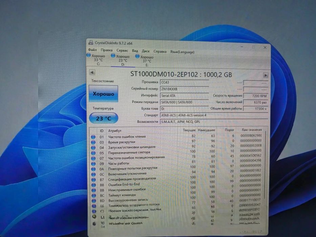Click the blue status orb for drive D:
The width and height of the screenshot is (316, 237).
pos(113,56)
